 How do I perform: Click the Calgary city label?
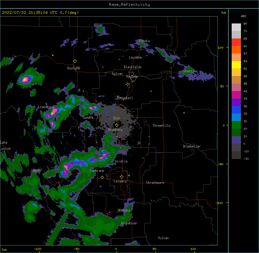click(x=120, y=181)
